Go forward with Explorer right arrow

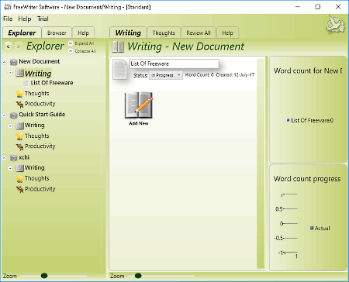(x=19, y=46)
